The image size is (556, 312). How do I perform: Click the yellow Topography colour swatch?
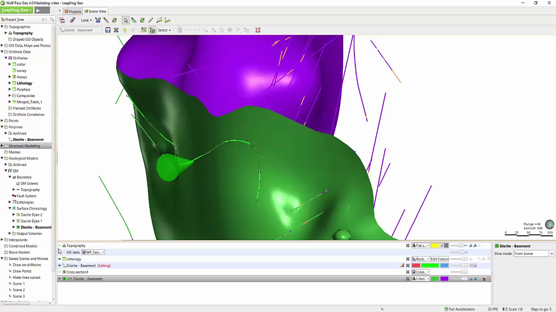point(434,246)
